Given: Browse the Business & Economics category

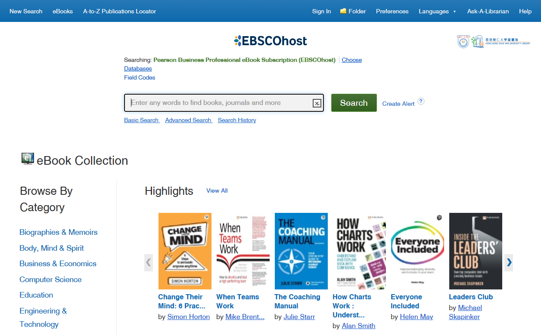Looking at the screenshot, I should (x=58, y=264).
